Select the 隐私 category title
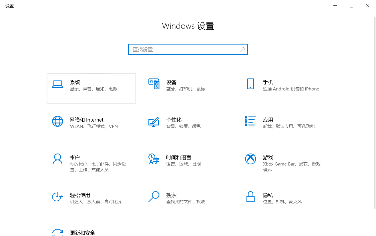The width and height of the screenshot is (376, 236). (x=268, y=195)
